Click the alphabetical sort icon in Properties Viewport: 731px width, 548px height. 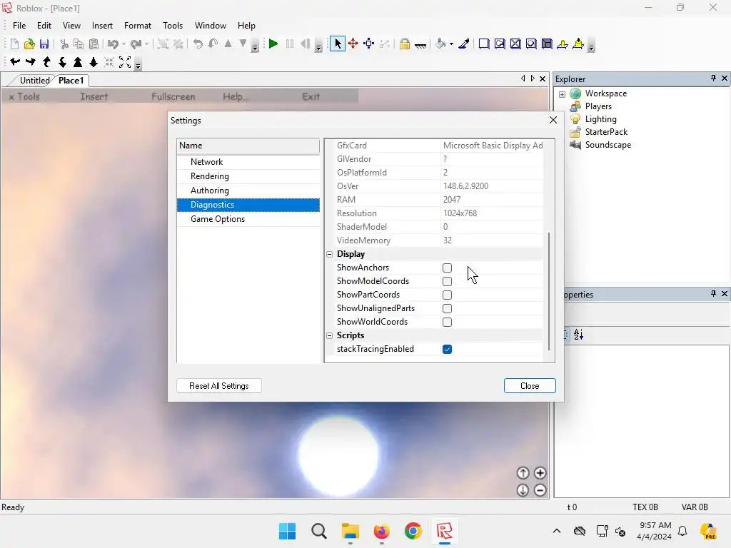click(578, 335)
